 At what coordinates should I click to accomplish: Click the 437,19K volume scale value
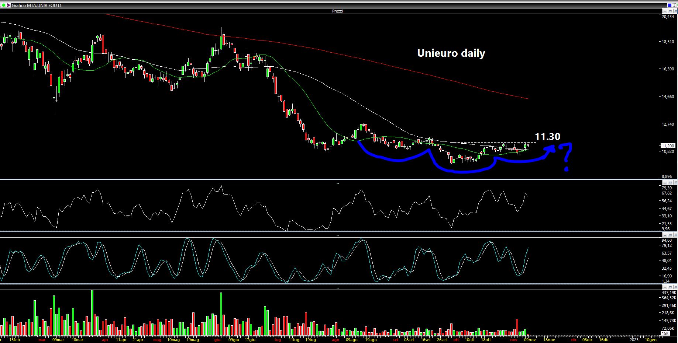(669, 292)
